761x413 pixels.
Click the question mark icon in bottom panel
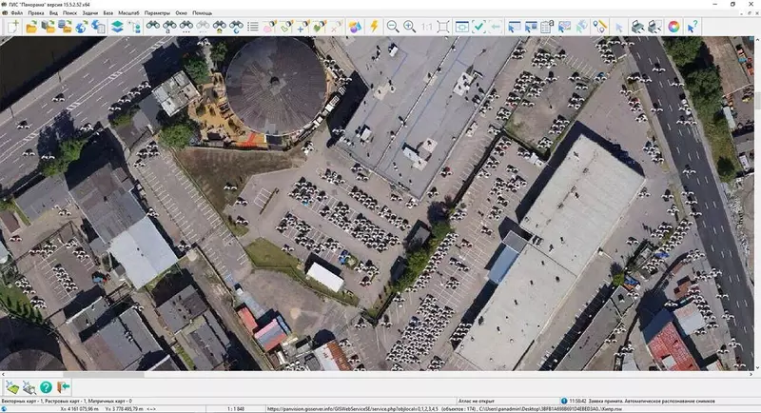[46, 386]
